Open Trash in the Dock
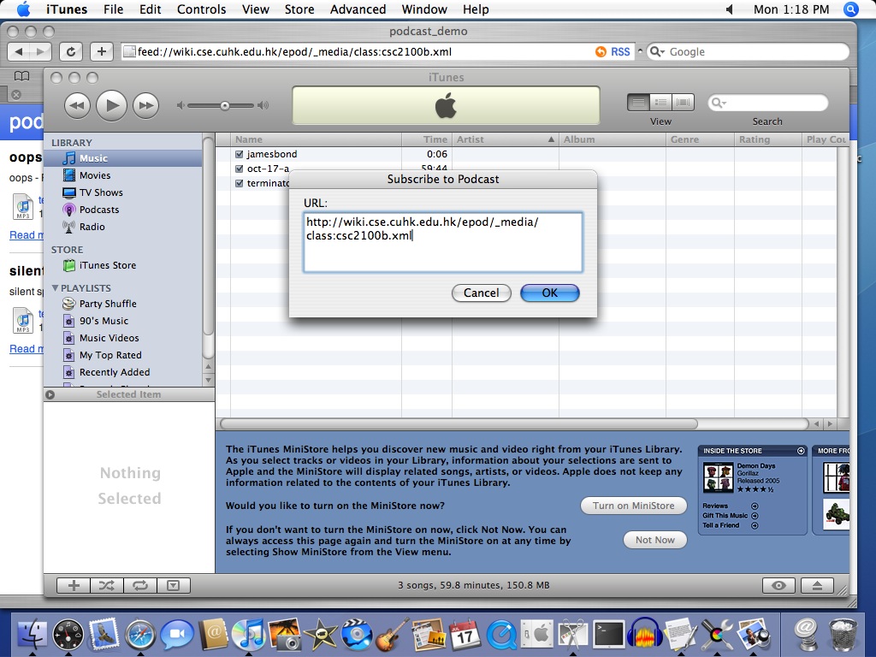The height and width of the screenshot is (657, 876). point(843,636)
